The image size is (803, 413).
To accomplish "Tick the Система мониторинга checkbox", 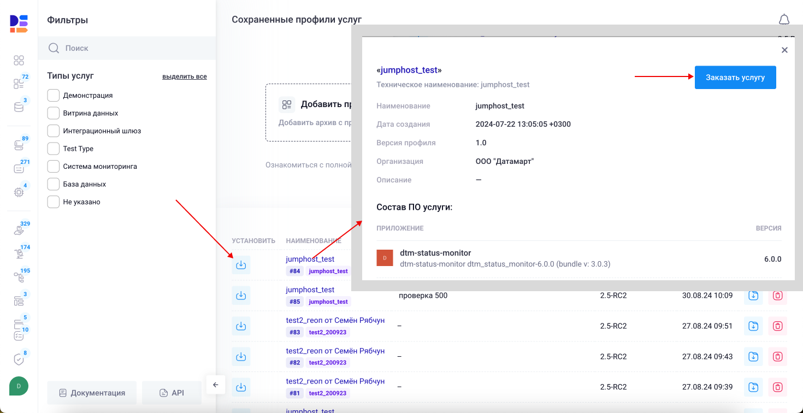I will pos(54,167).
